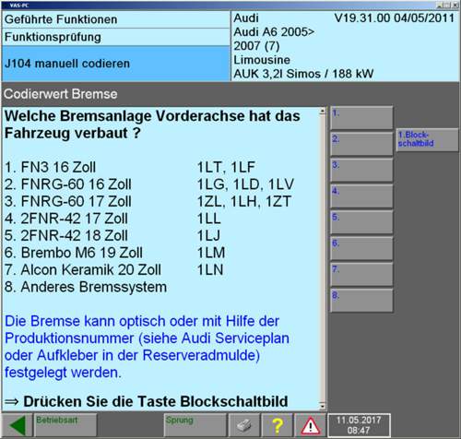Click the scrollbar up arrow

[323, 111]
